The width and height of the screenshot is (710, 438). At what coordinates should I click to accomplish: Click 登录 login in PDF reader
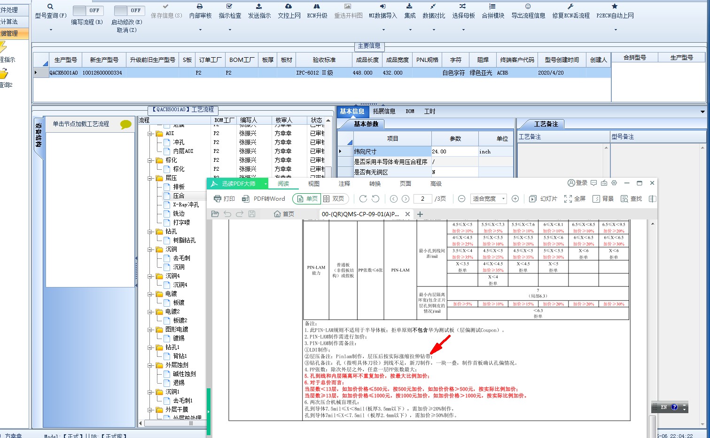coord(577,183)
